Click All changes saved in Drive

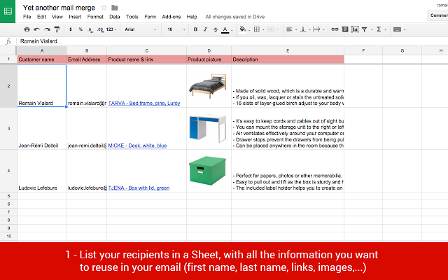pyautogui.click(x=235, y=17)
